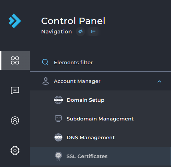Go to DNS Management
The width and height of the screenshot is (171, 167).
(100, 137)
